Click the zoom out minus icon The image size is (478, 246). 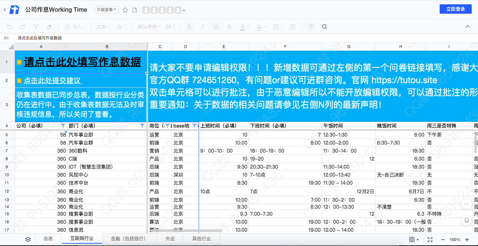443,240
